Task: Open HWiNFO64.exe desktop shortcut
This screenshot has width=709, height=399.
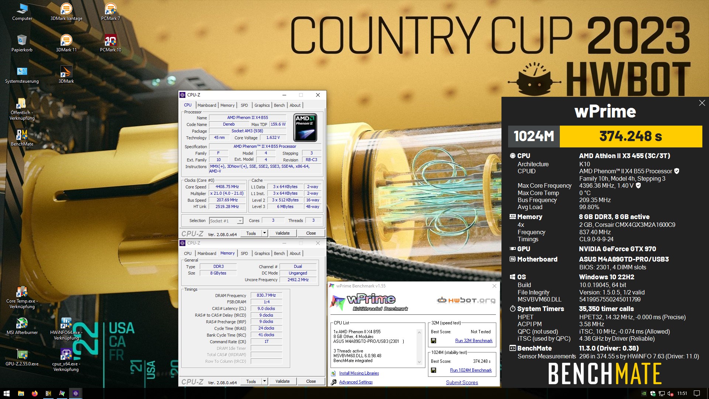Action: [x=66, y=329]
